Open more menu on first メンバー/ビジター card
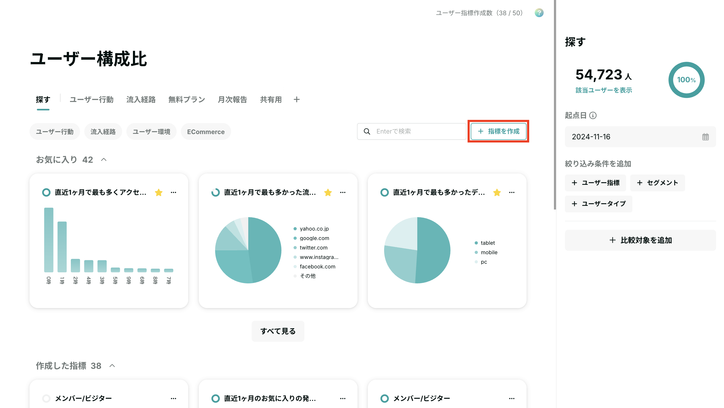This screenshot has height=408, width=724. coord(173,399)
